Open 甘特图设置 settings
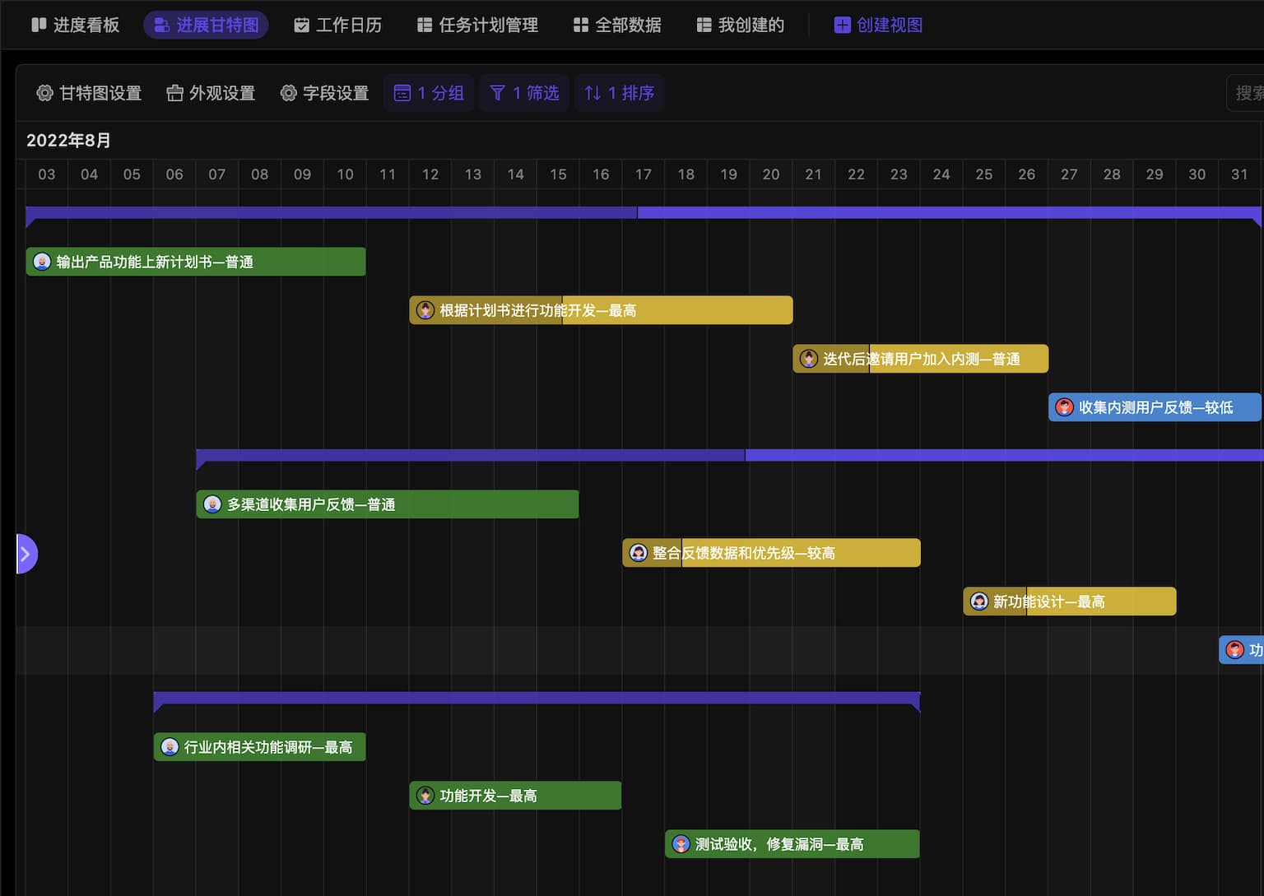 point(89,93)
